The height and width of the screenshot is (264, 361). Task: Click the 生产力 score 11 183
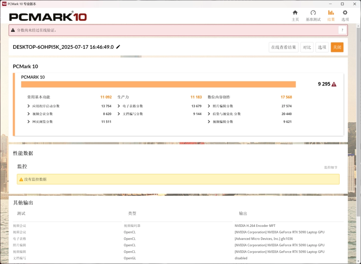pyautogui.click(x=196, y=97)
